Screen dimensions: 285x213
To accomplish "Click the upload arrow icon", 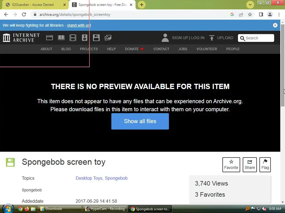I will click(x=212, y=38).
